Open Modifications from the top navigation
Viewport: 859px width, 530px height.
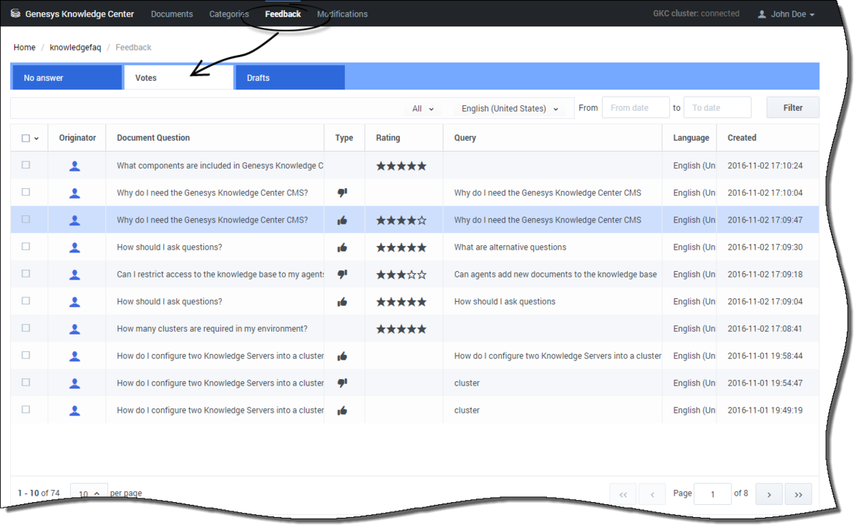[342, 14]
